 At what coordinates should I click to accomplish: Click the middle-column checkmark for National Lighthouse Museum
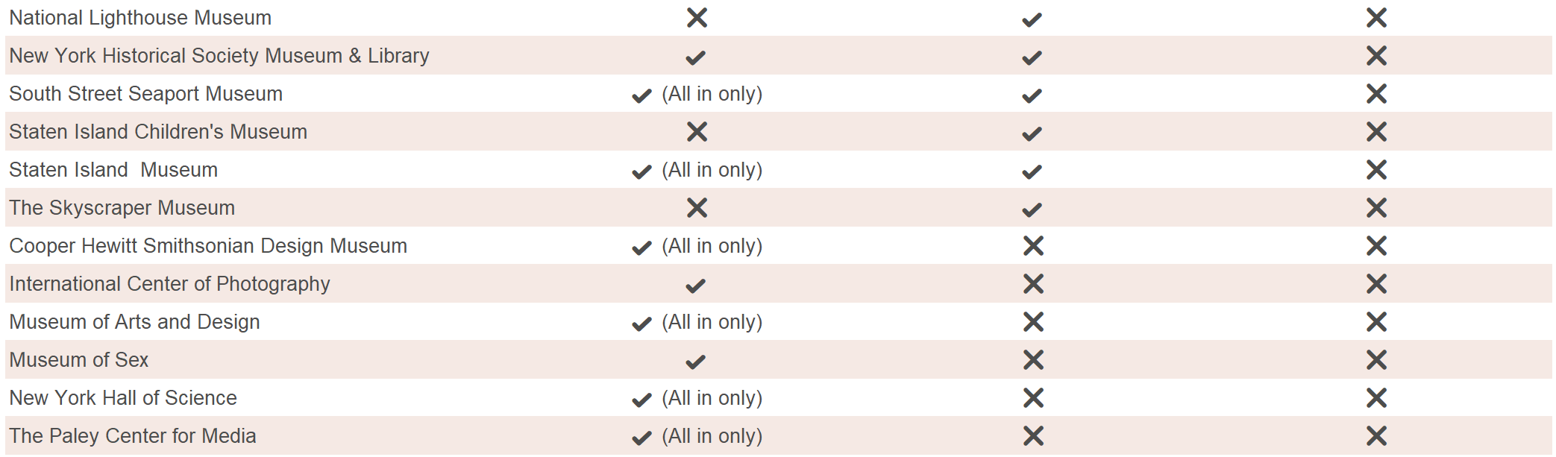pyautogui.click(x=1032, y=20)
